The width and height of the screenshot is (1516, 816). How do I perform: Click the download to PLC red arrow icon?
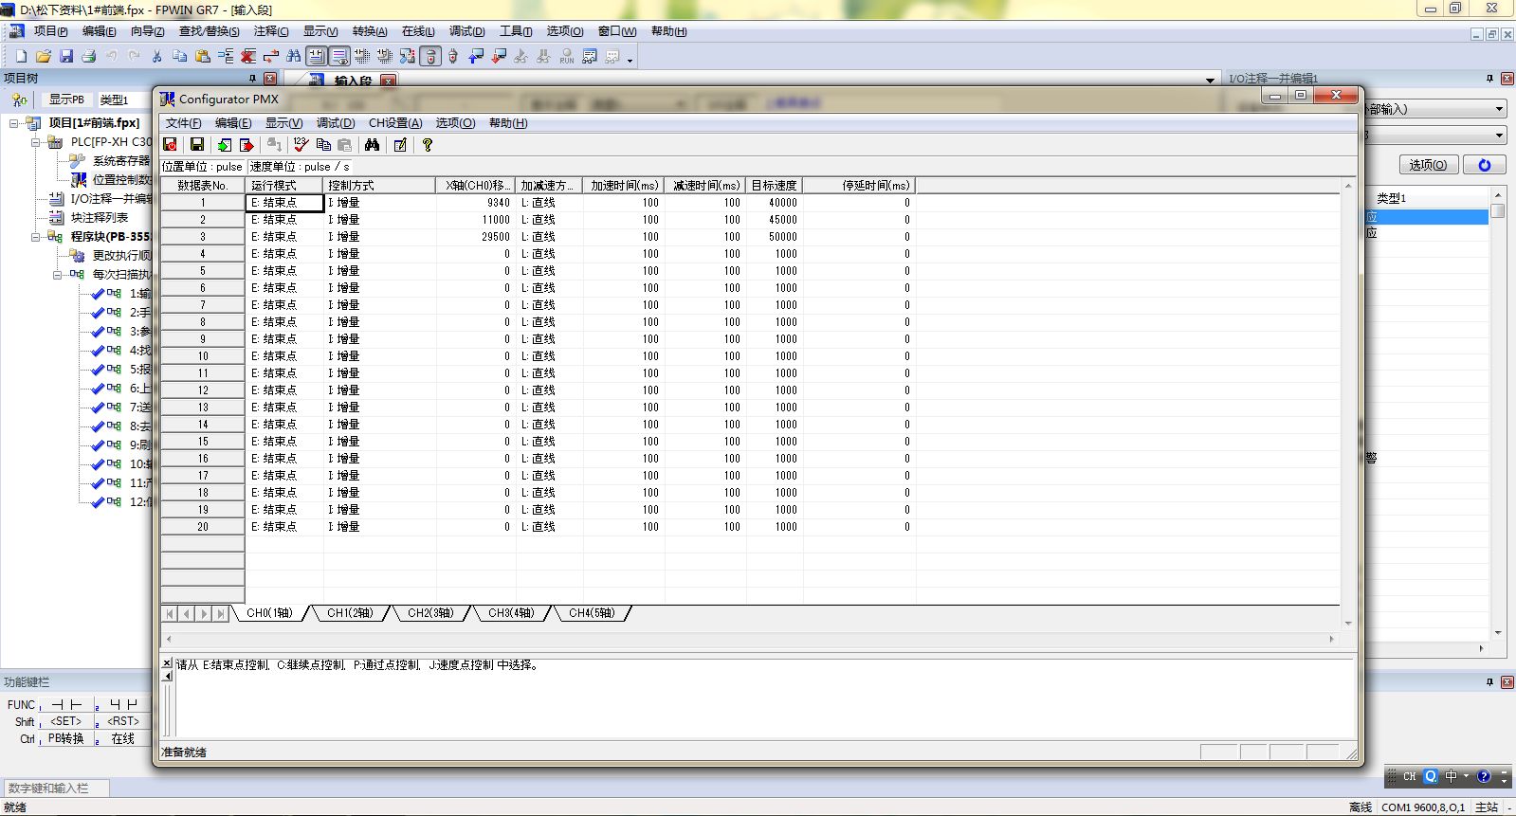pyautogui.click(x=499, y=56)
